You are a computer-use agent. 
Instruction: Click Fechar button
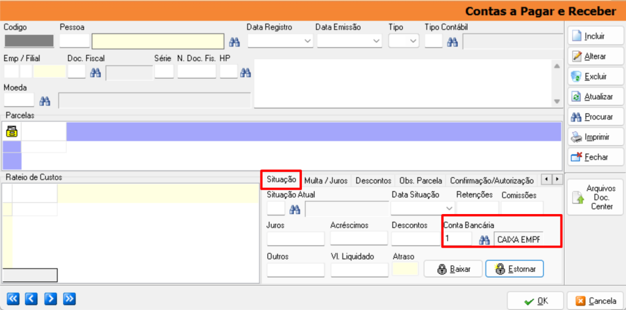click(x=595, y=157)
